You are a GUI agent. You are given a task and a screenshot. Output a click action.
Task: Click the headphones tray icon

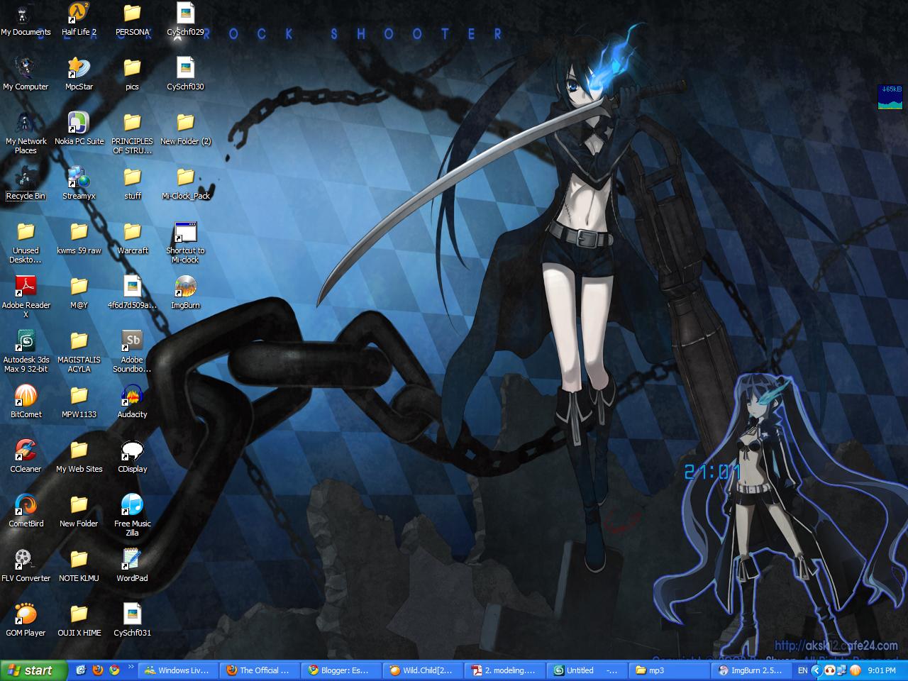click(x=829, y=670)
